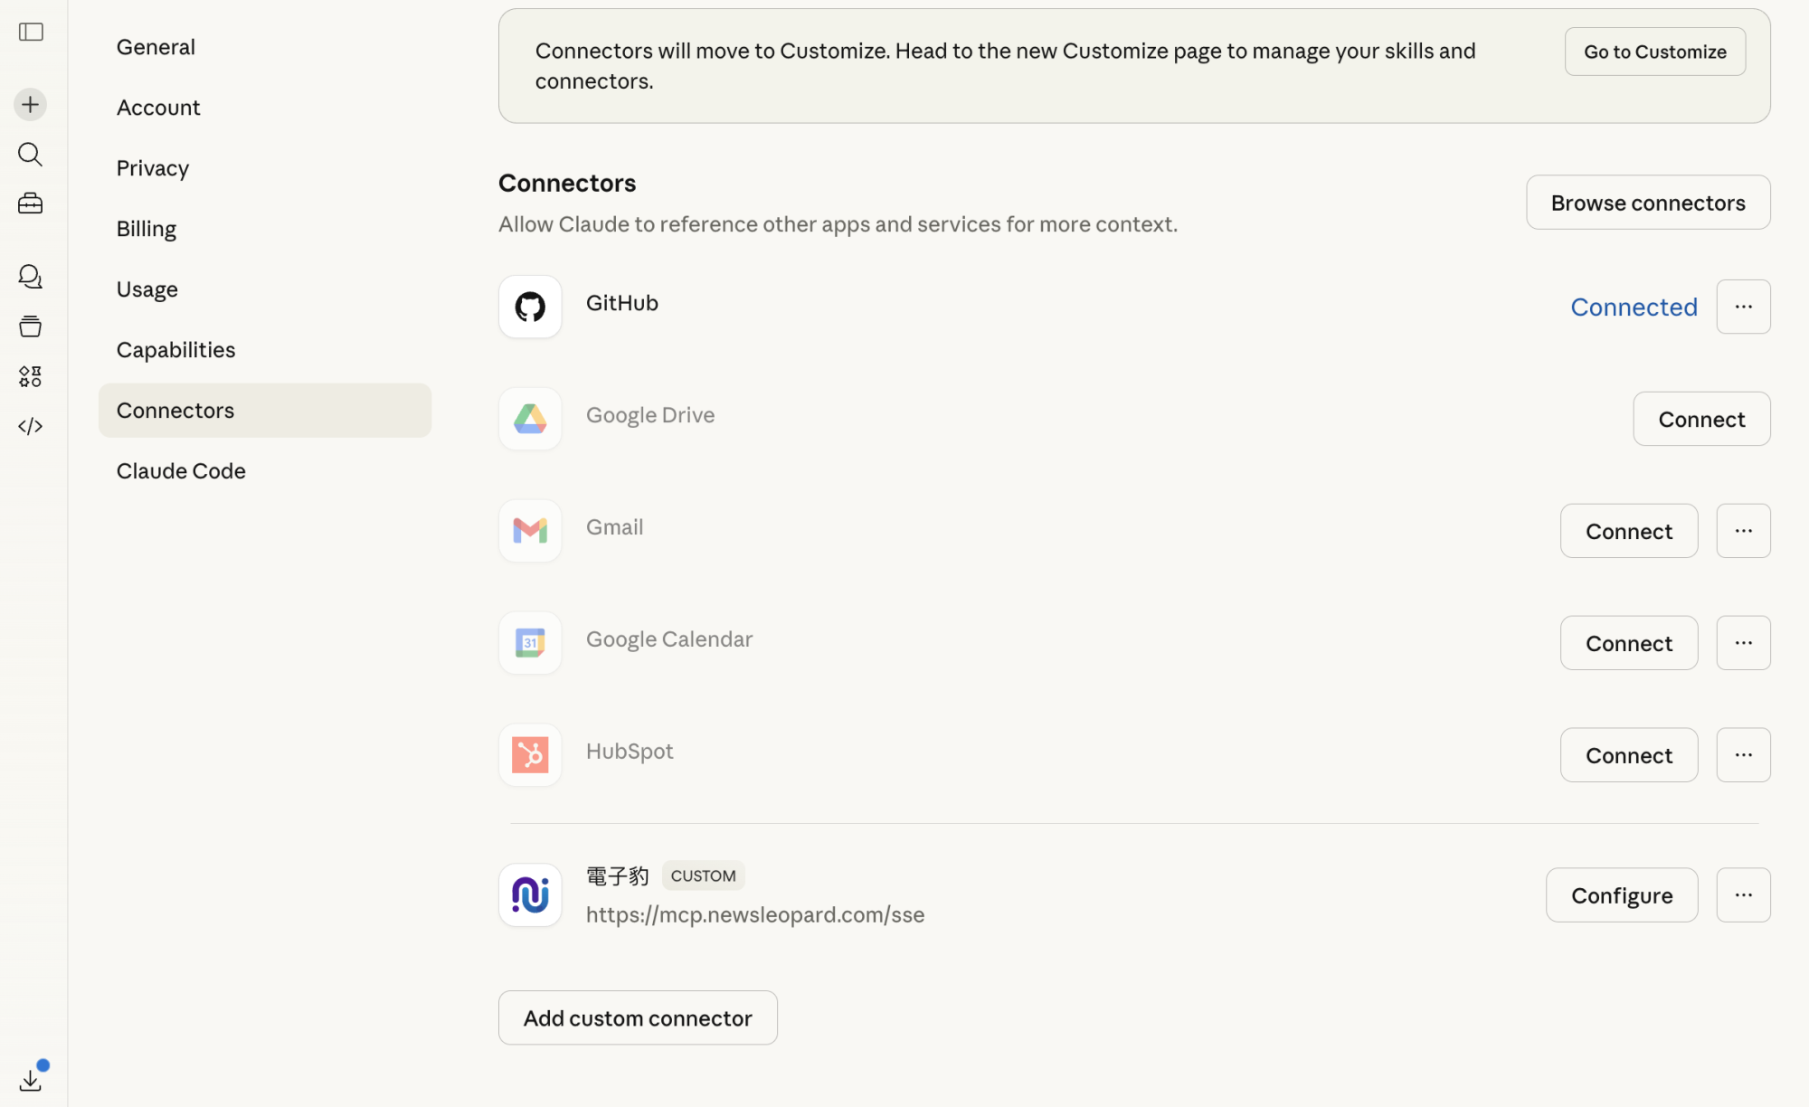Image resolution: width=1809 pixels, height=1107 pixels.
Task: Click the Go to Customize button
Action: pos(1654,52)
